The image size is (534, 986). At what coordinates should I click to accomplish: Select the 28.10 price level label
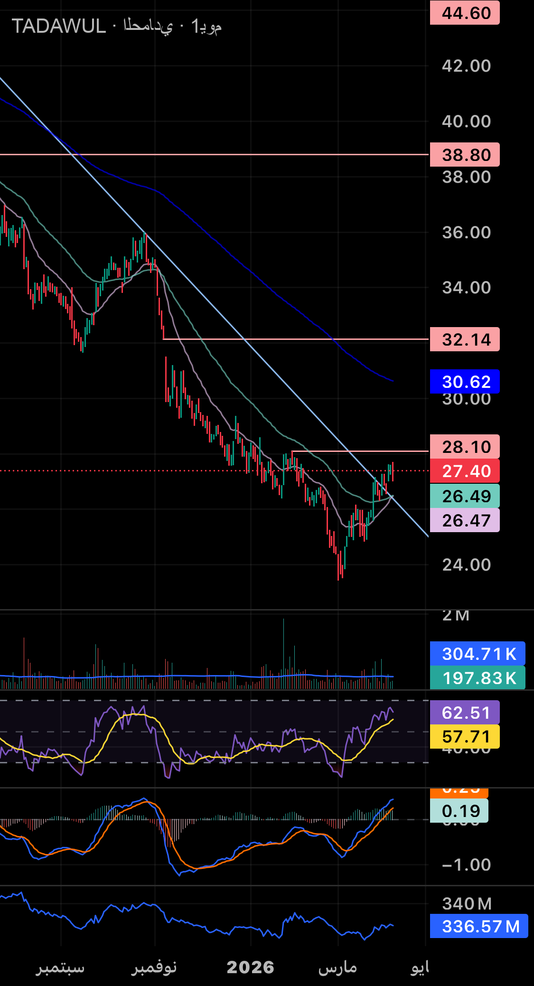tap(465, 447)
